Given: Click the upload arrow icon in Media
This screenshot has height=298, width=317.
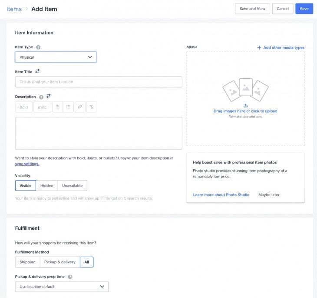Looking at the screenshot, I should [x=245, y=106].
